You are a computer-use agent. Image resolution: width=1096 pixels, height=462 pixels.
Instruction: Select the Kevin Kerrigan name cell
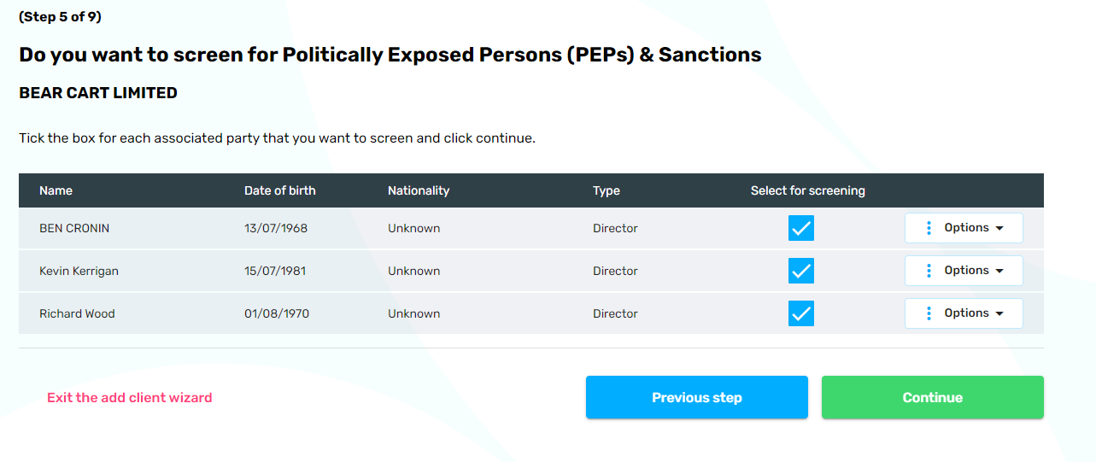point(79,271)
